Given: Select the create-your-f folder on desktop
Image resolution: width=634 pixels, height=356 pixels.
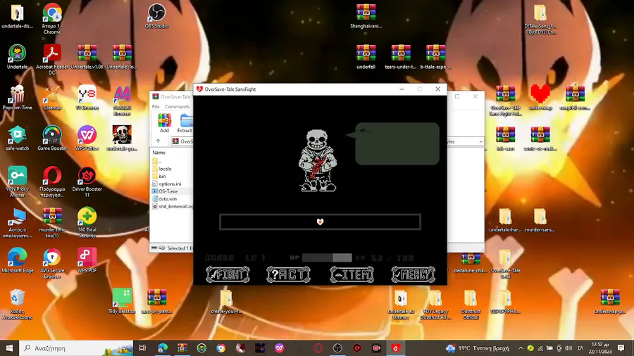Looking at the screenshot, I should coord(226,302).
